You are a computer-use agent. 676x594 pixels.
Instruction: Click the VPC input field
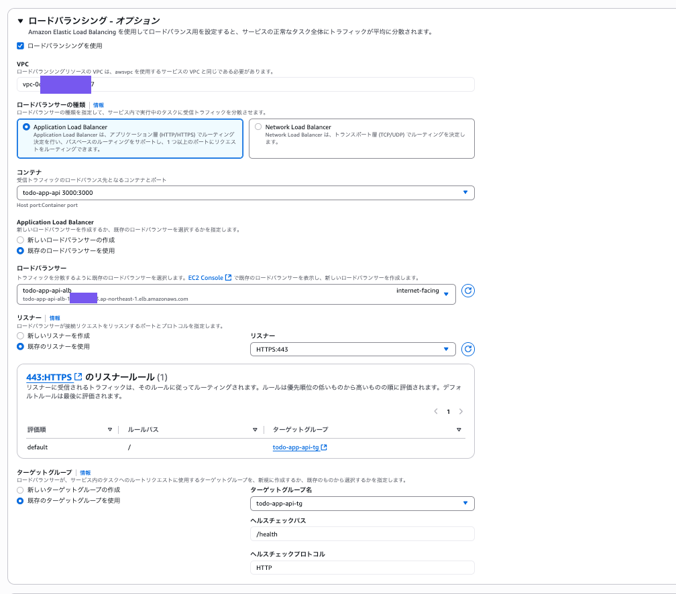[245, 84]
